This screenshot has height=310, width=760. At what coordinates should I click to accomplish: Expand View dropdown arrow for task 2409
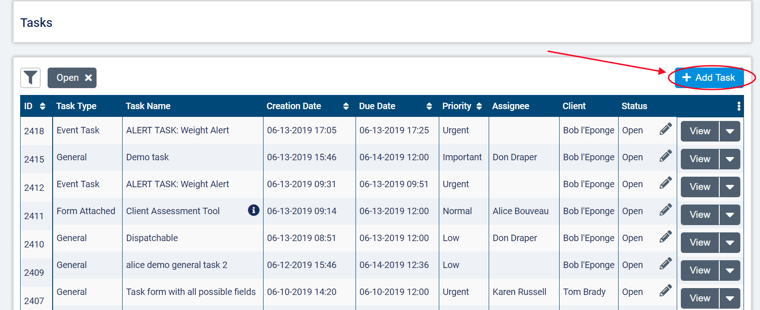[730, 271]
